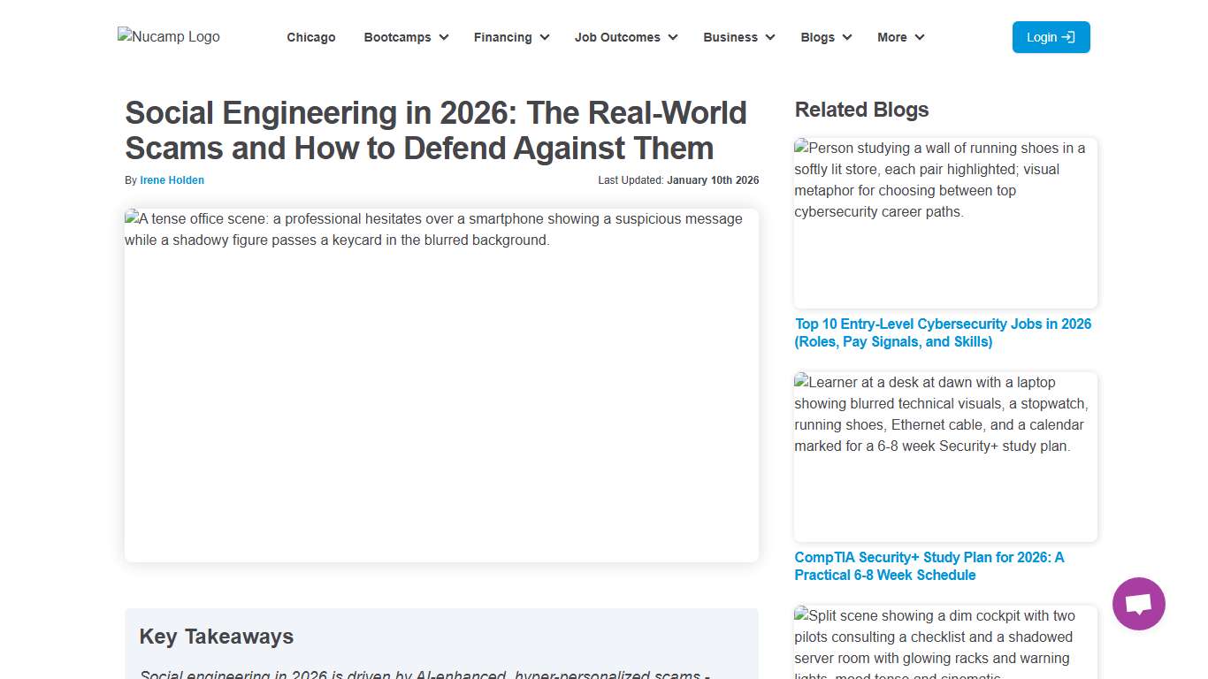This screenshot has height=679, width=1208.
Task: Click the Nucamp logo
Action: [168, 36]
